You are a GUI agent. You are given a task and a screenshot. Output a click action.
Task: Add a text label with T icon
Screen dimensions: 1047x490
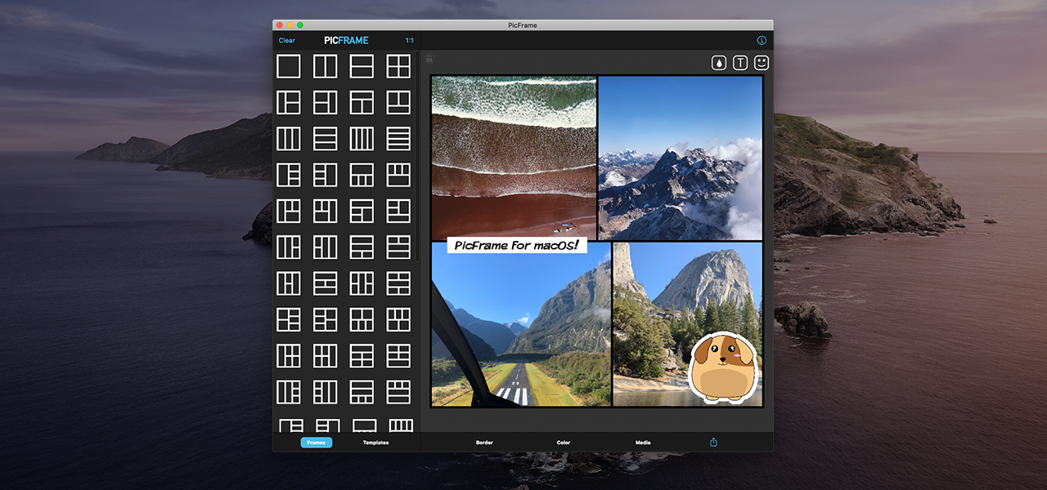pos(740,63)
